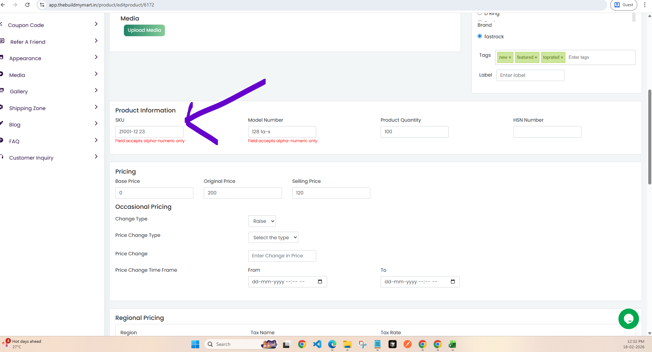Viewport: 652px width, 352px height.
Task: Click the HSN Number field
Action: [547, 132]
